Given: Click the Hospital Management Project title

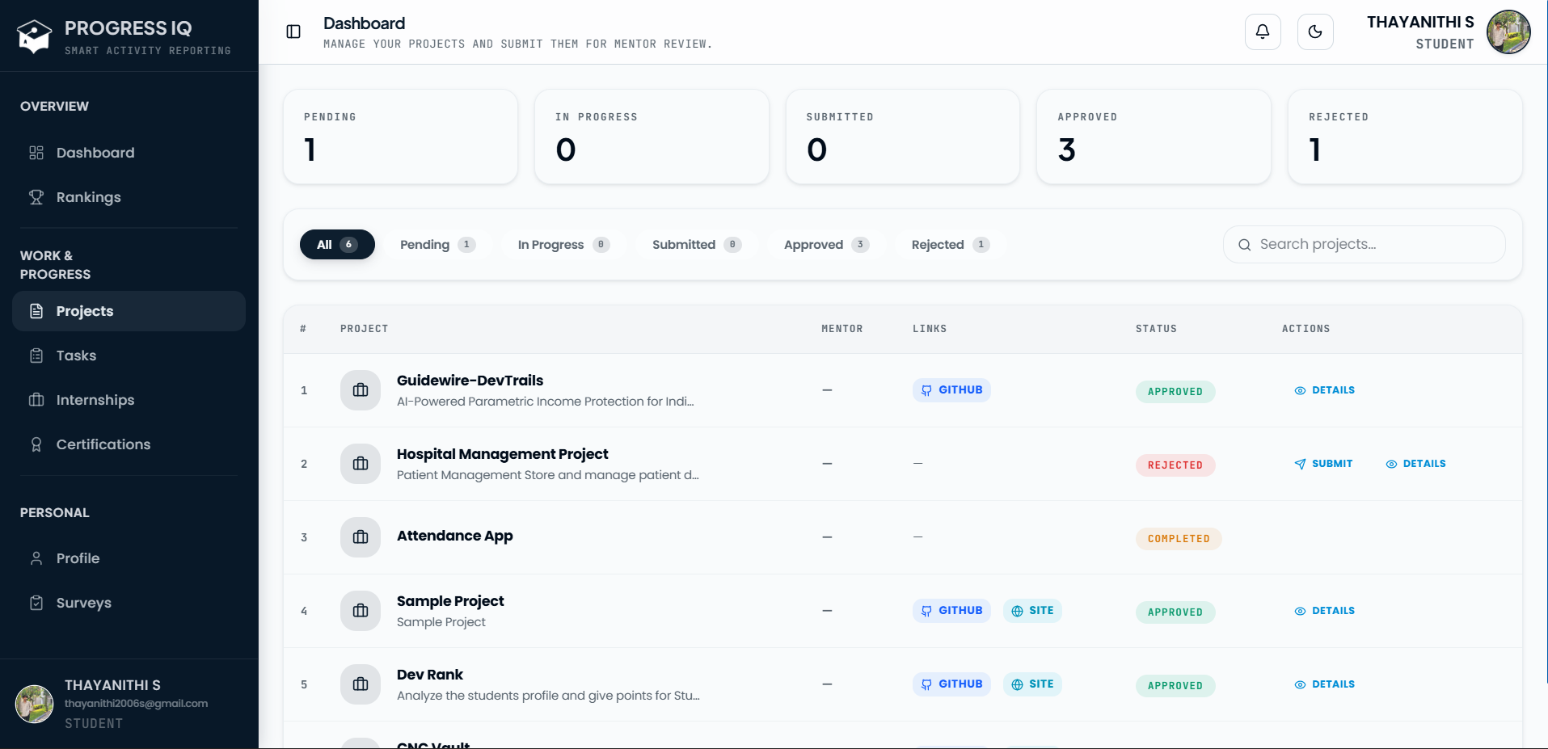Looking at the screenshot, I should 502,454.
